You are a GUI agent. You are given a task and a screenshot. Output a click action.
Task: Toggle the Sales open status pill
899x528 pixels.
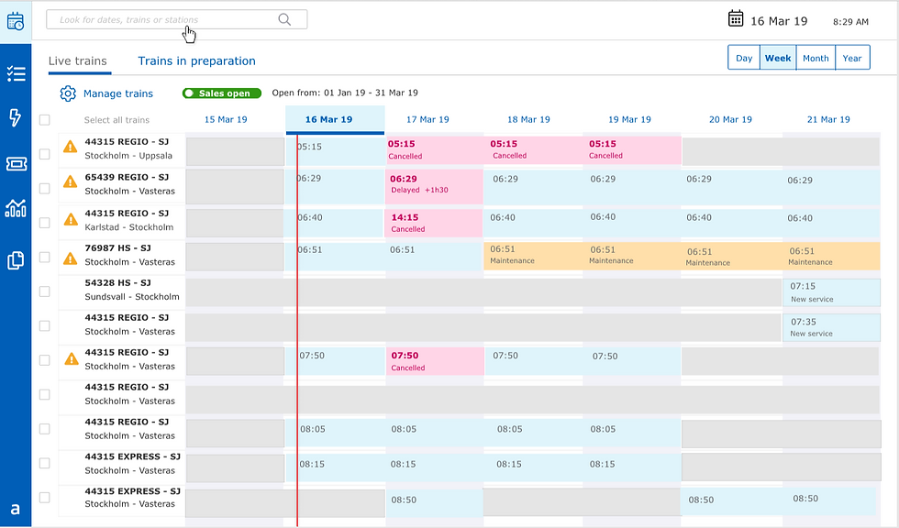point(222,93)
